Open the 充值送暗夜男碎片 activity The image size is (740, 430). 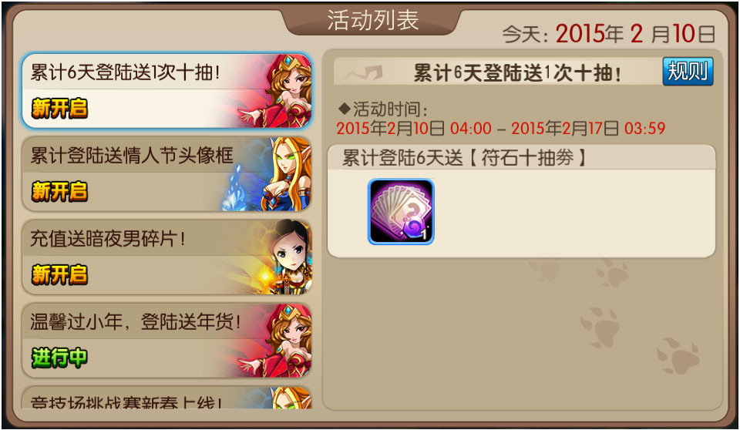click(167, 257)
